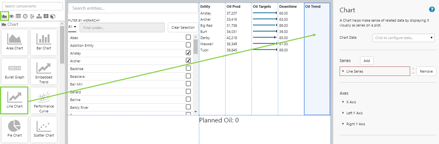439x144 pixels.
Task: Select the hierarchy tree component category
Action: pyautogui.click(x=39, y=16)
